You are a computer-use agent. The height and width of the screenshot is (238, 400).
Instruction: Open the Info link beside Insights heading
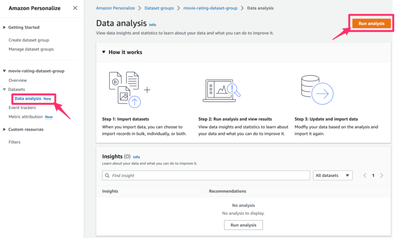tap(136, 157)
